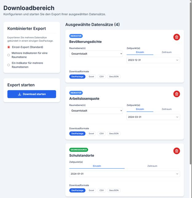The image size is (192, 198).
Task: Open Raumebene dropdown for Arbeitslosenquote
Action: pos(96,111)
